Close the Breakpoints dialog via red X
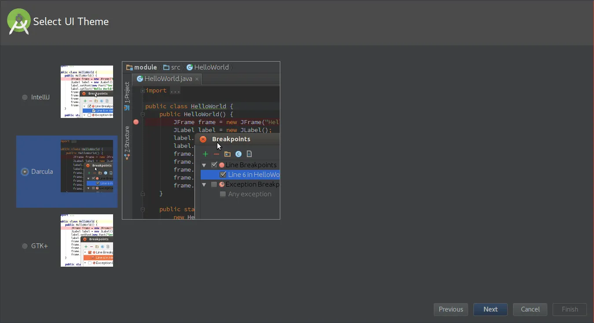The height and width of the screenshot is (323, 594). 203,139
